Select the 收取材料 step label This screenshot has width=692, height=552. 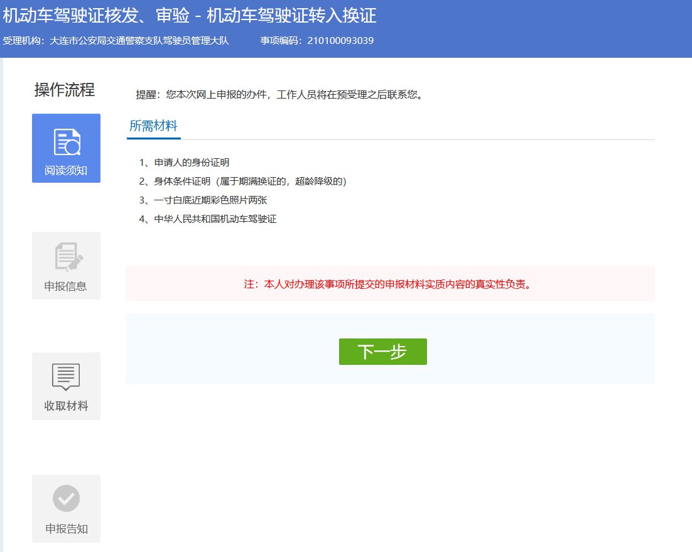click(x=66, y=406)
